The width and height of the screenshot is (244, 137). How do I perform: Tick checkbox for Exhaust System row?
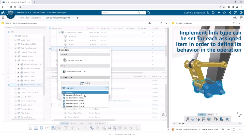9,117
